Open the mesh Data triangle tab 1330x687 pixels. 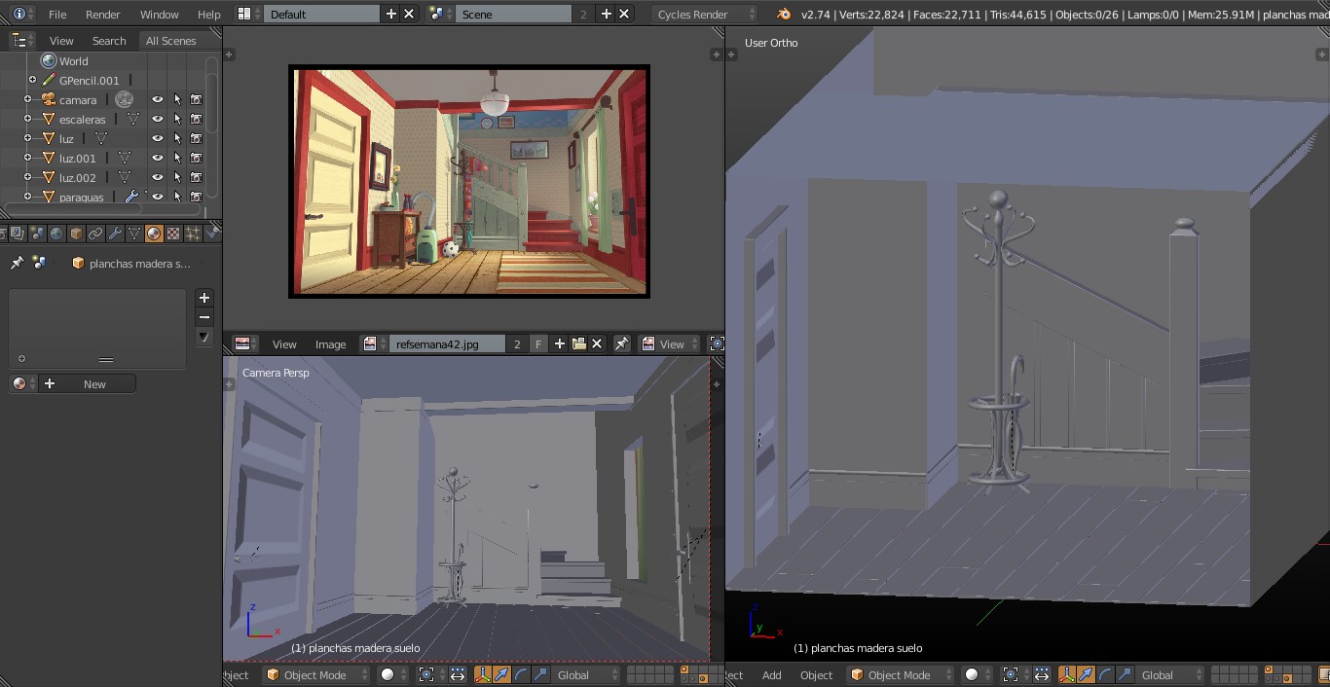click(134, 234)
